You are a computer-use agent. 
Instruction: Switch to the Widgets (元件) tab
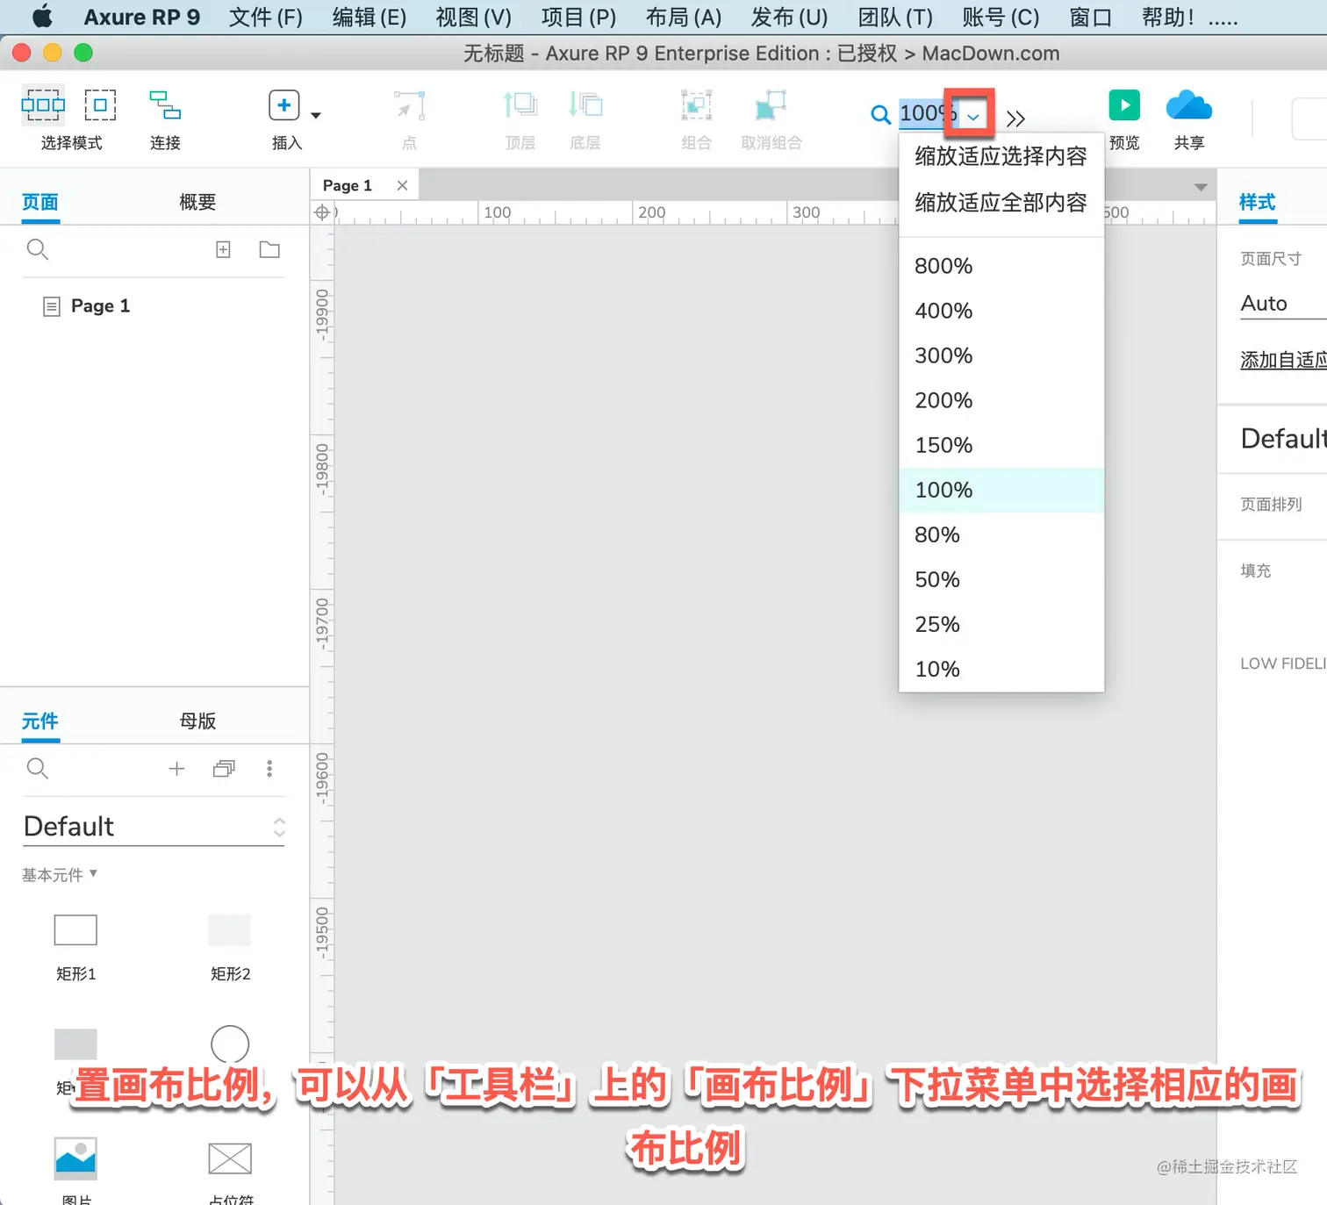(x=40, y=721)
